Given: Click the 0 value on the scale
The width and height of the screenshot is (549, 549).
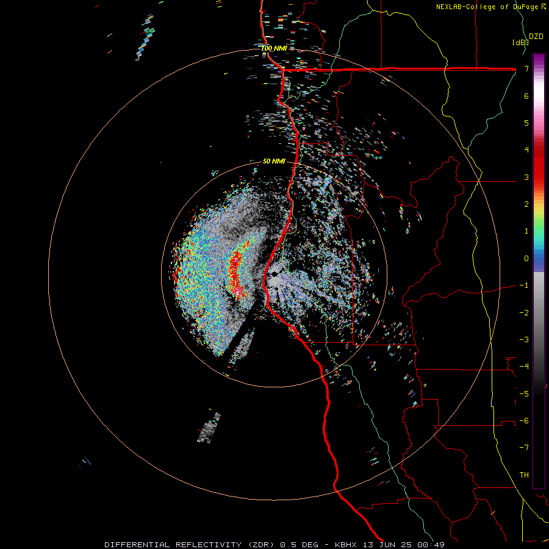Looking at the screenshot, I should click(x=526, y=259).
